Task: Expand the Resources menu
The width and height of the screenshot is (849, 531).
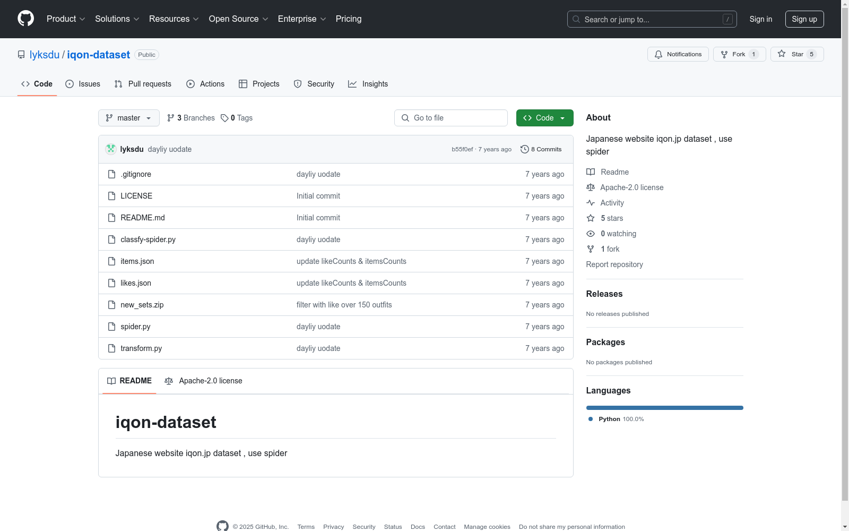Action: point(174,19)
